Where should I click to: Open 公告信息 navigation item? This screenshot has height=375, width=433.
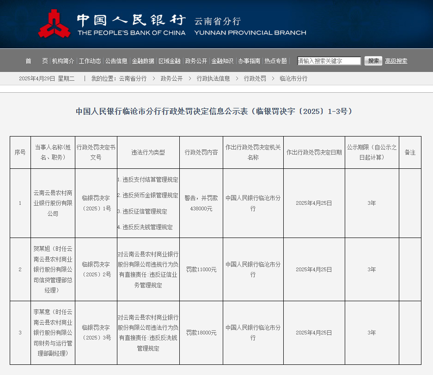[116, 61]
